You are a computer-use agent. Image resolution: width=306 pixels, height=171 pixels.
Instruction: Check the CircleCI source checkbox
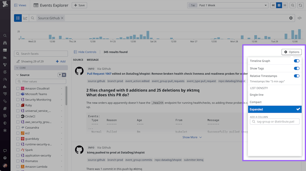click(x=18, y=117)
